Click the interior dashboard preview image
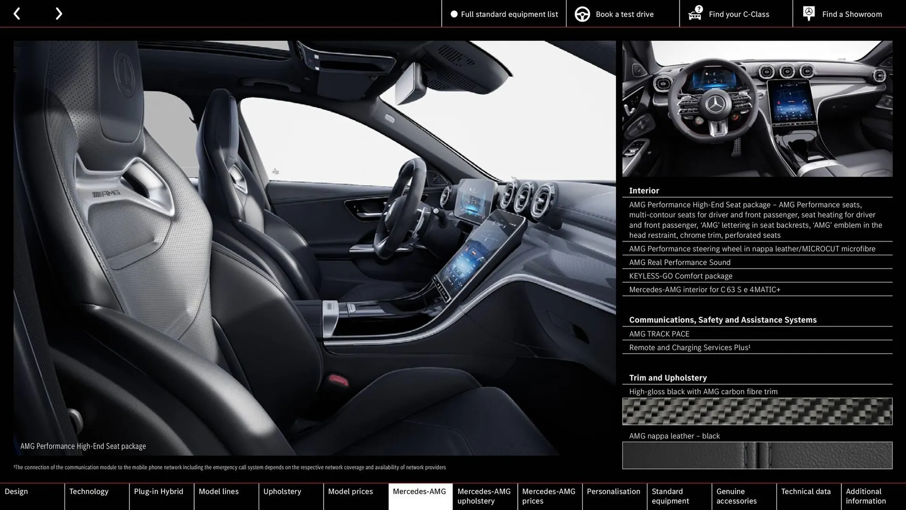The image size is (906, 510). 757,108
